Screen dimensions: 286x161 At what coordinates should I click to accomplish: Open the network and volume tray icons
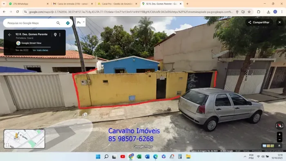(x=263, y=157)
